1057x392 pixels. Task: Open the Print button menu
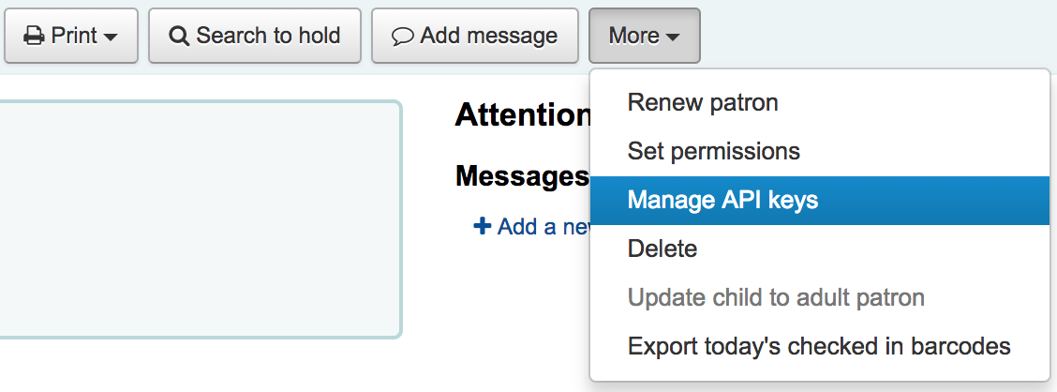pos(70,37)
